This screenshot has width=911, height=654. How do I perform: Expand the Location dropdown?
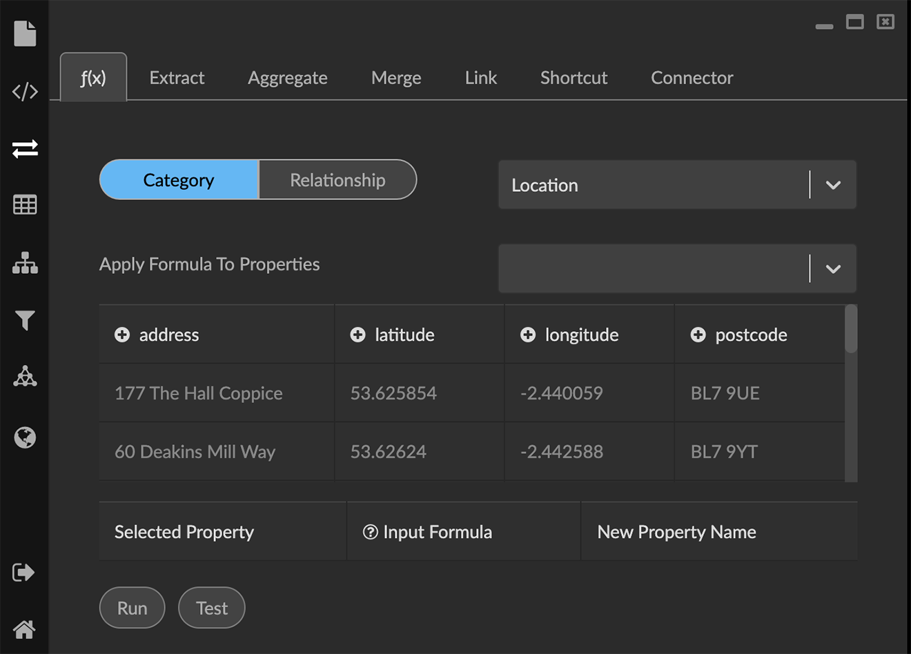pos(833,185)
